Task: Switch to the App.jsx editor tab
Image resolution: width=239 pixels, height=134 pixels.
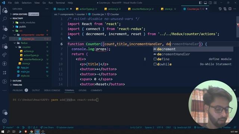Action: click(62, 9)
